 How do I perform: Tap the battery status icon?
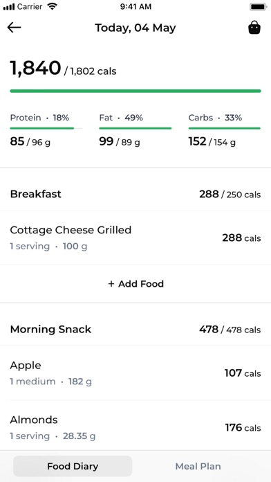[258, 7]
